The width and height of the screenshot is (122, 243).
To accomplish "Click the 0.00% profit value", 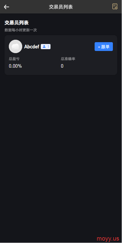I will click(15, 66).
